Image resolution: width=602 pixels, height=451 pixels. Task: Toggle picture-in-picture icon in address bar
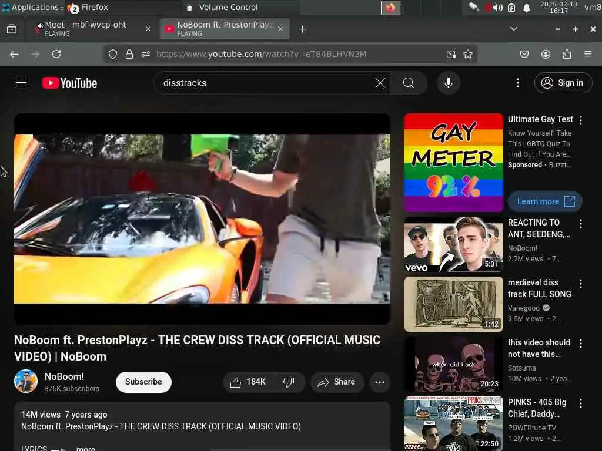(x=451, y=54)
